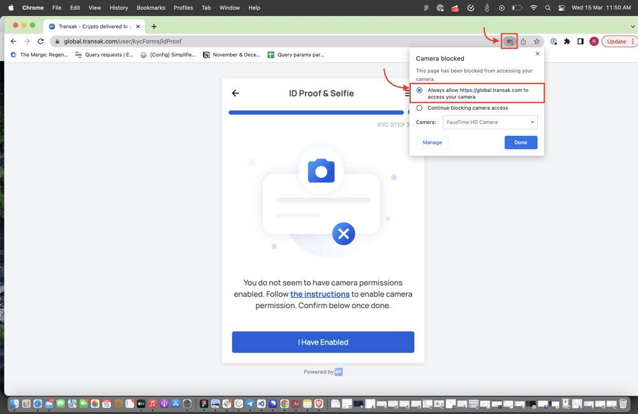Open a new tab with plus icon
Screen dimensions: 638x414
click(x=154, y=27)
